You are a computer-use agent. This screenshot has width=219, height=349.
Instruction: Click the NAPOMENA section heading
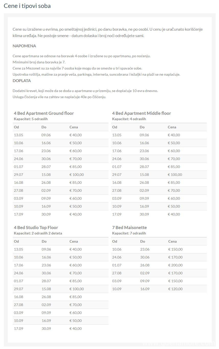(x=24, y=46)
